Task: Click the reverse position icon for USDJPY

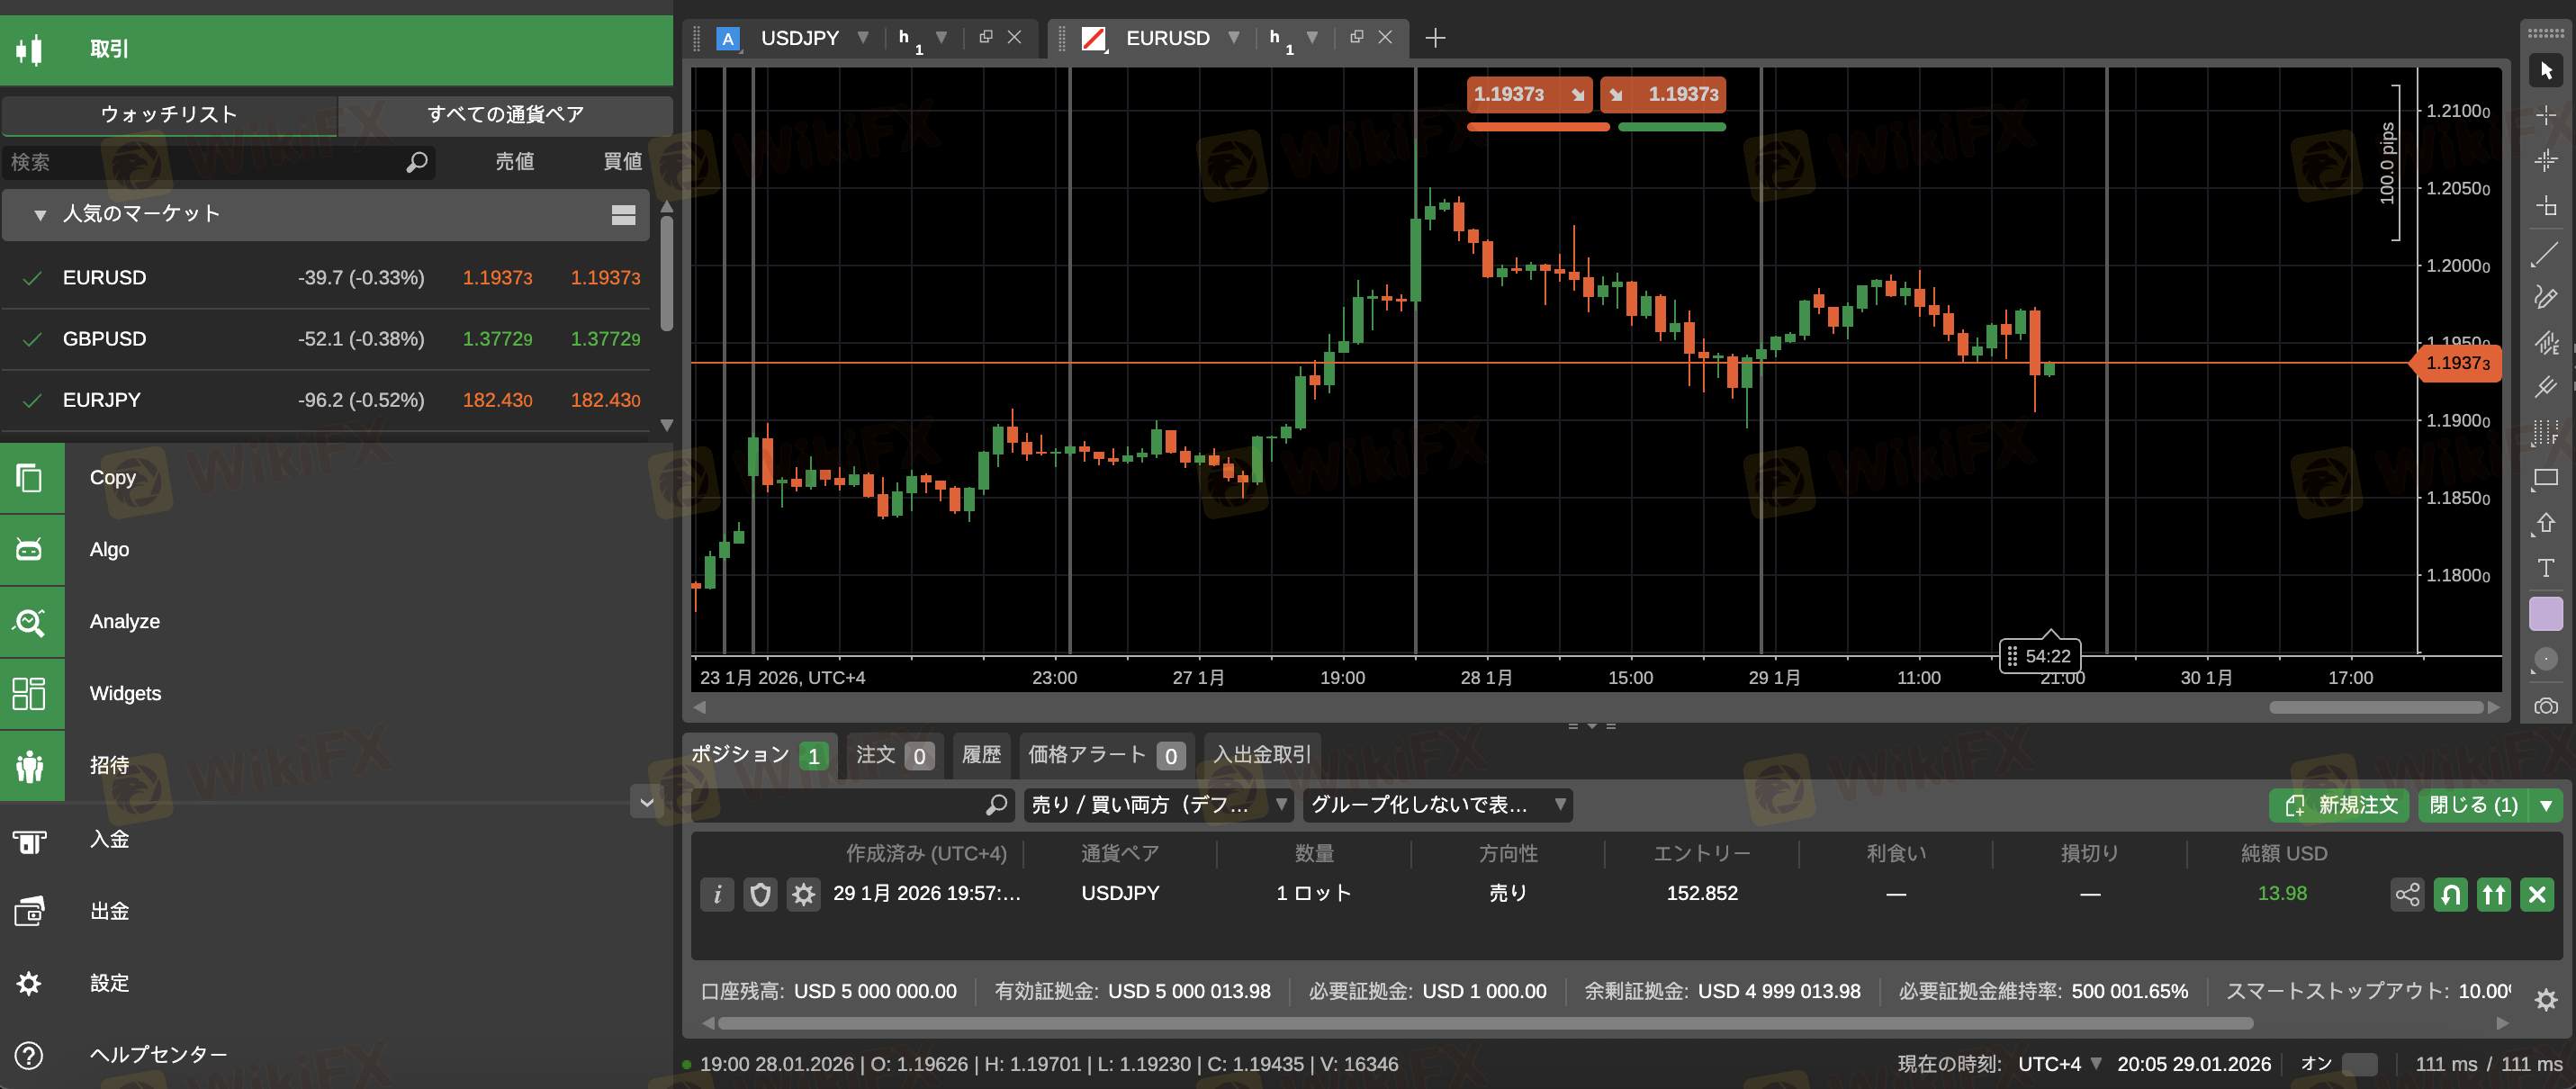Action: [2451, 894]
